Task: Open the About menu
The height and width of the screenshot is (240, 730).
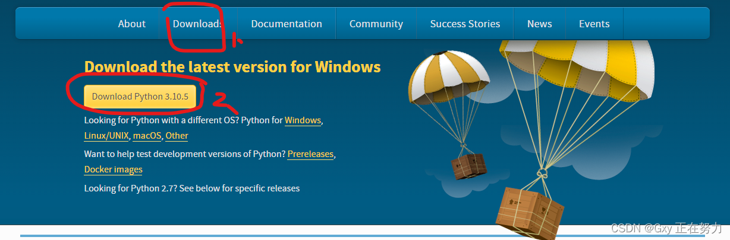Action: (x=132, y=24)
